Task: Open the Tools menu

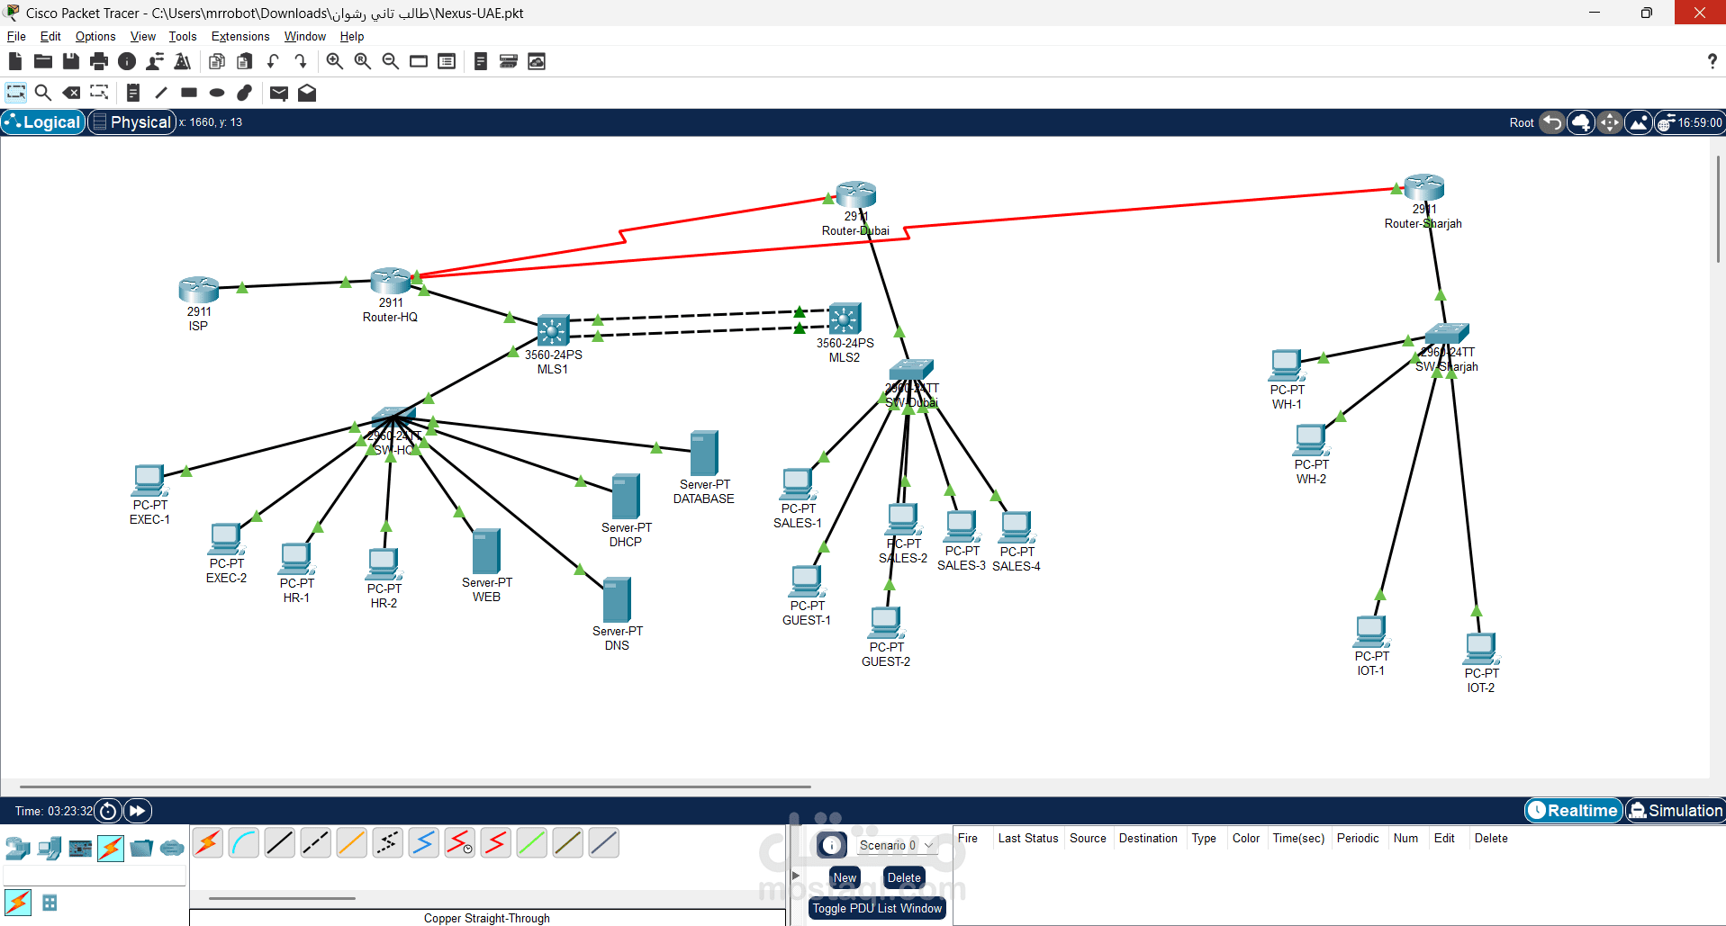Action: [x=183, y=36]
